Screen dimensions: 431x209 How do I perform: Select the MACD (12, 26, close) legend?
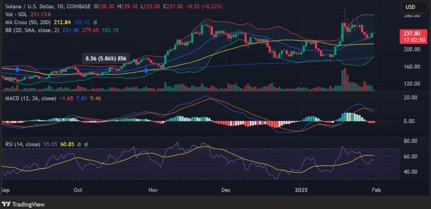[31, 98]
